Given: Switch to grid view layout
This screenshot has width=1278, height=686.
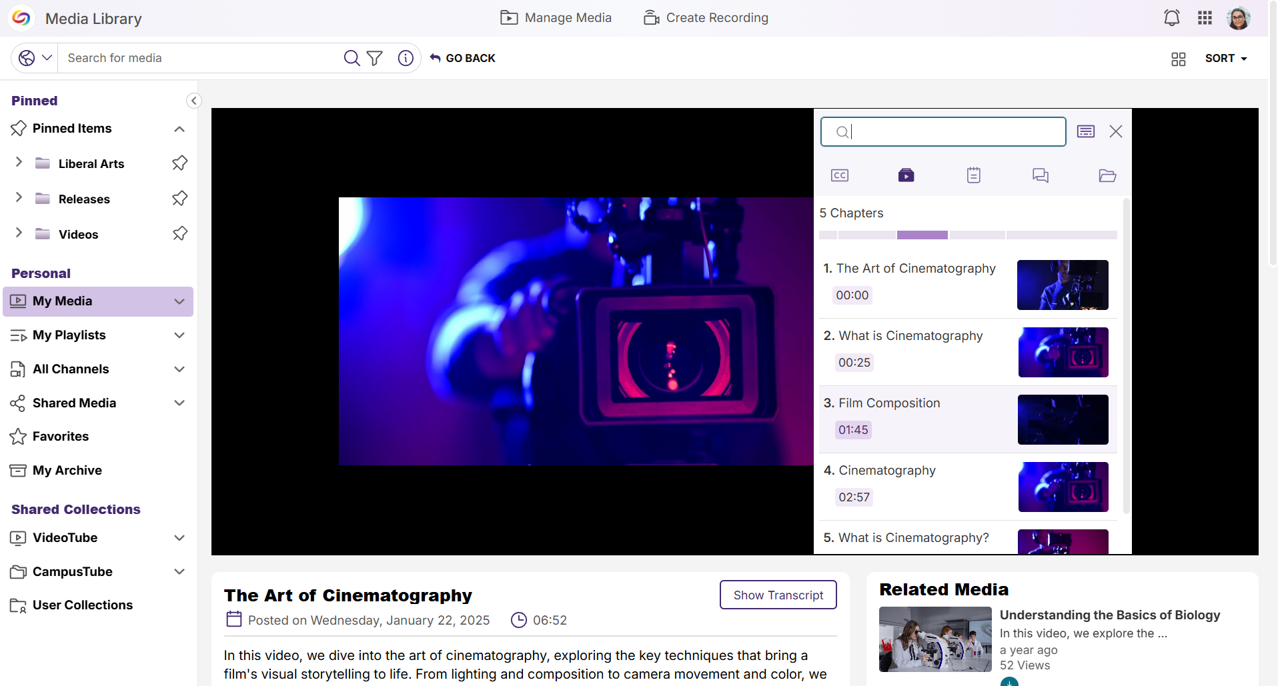Looking at the screenshot, I should 1179,59.
